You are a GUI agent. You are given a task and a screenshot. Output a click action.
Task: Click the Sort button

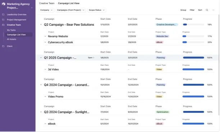[x=200, y=10]
